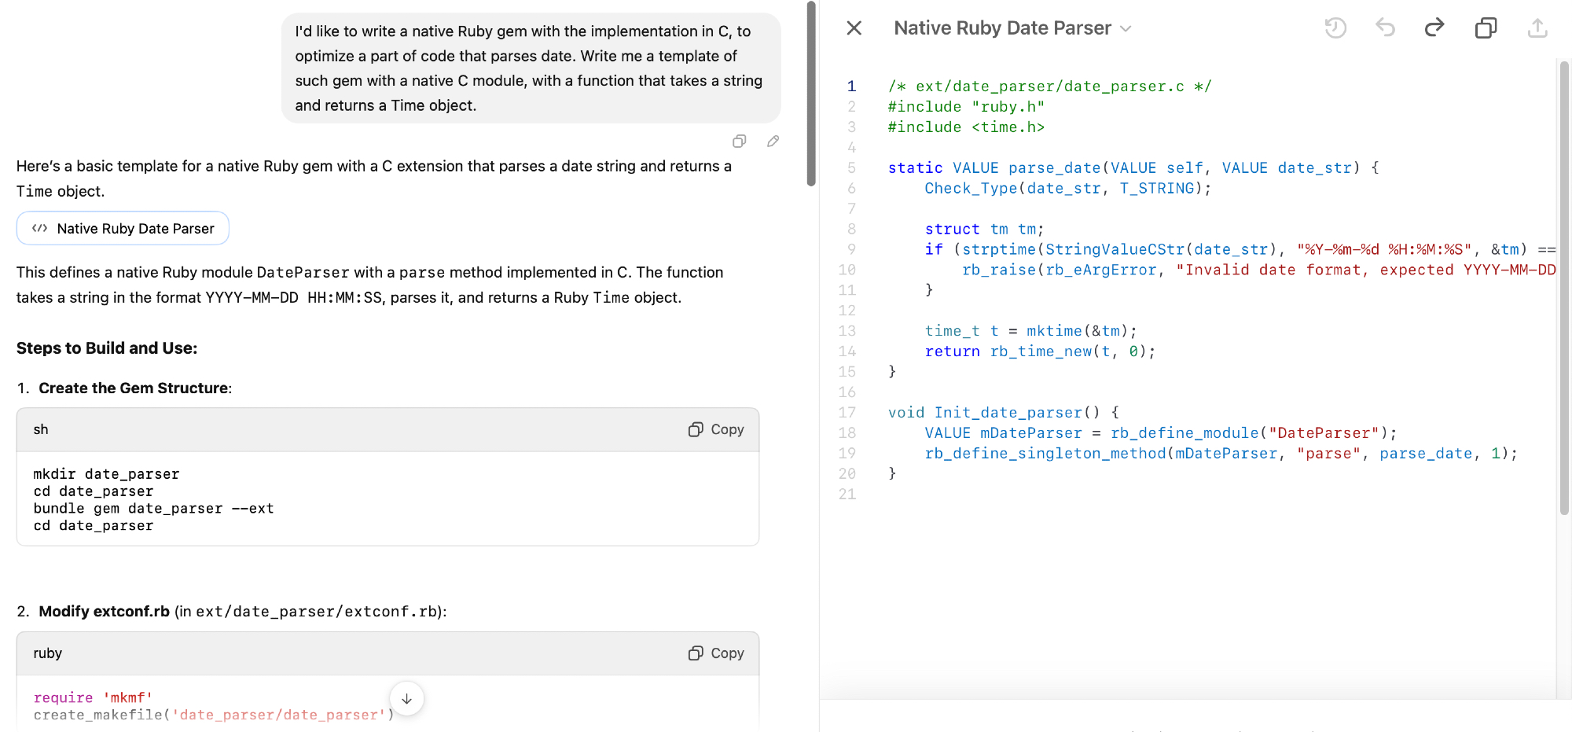Image resolution: width=1572 pixels, height=732 pixels.
Task: Close the Native Ruby Date Parser canvas
Action: (854, 28)
